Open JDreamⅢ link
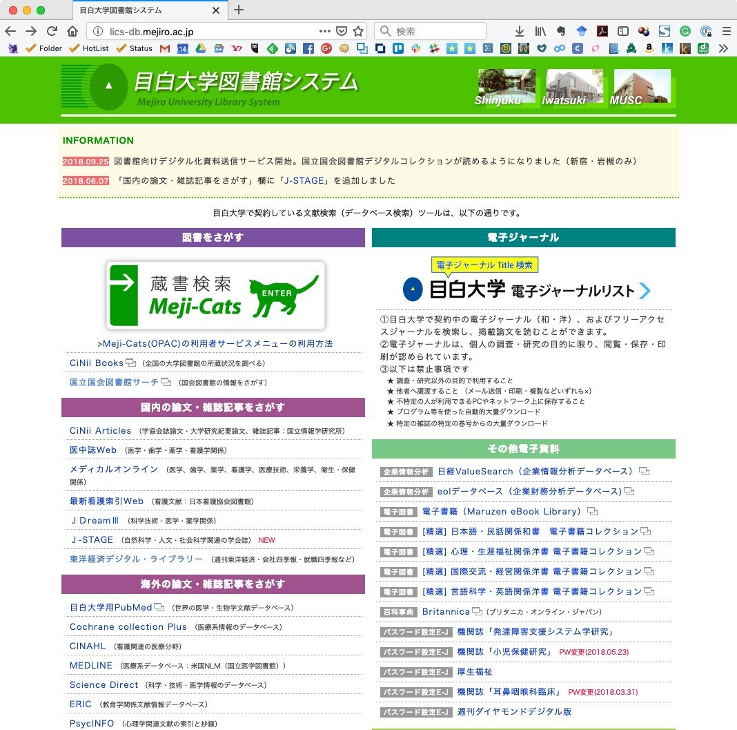The image size is (737, 730). (95, 521)
